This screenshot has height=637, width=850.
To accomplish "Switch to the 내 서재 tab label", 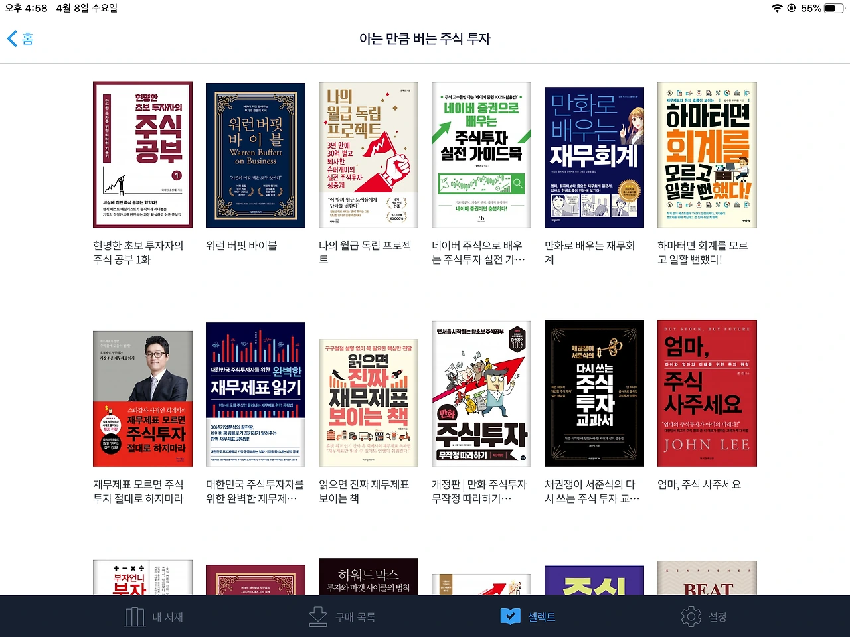I will [x=167, y=617].
